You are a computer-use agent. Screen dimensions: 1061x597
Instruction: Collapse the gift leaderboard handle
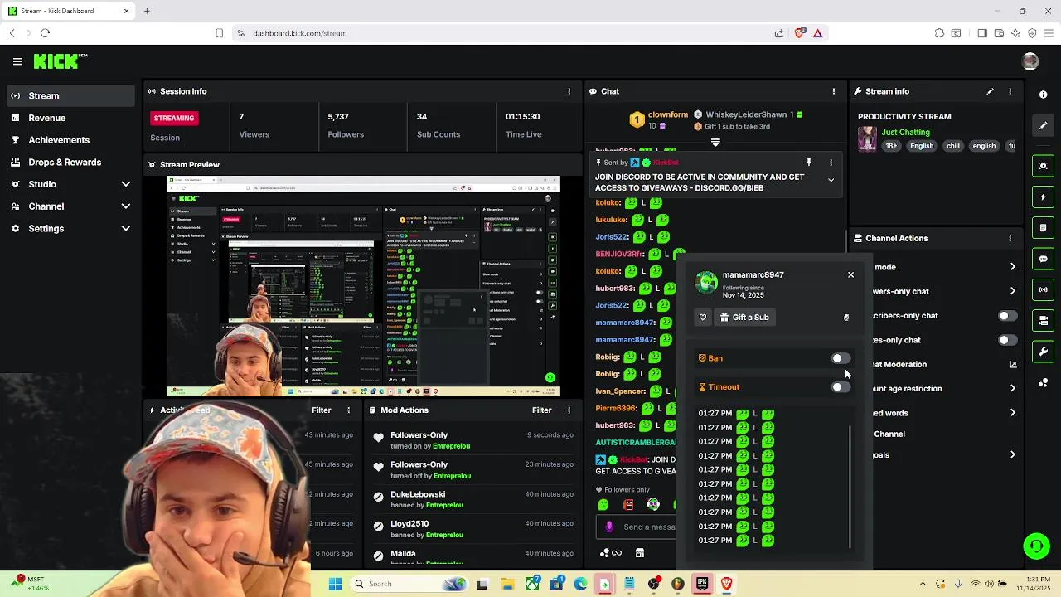(x=715, y=143)
